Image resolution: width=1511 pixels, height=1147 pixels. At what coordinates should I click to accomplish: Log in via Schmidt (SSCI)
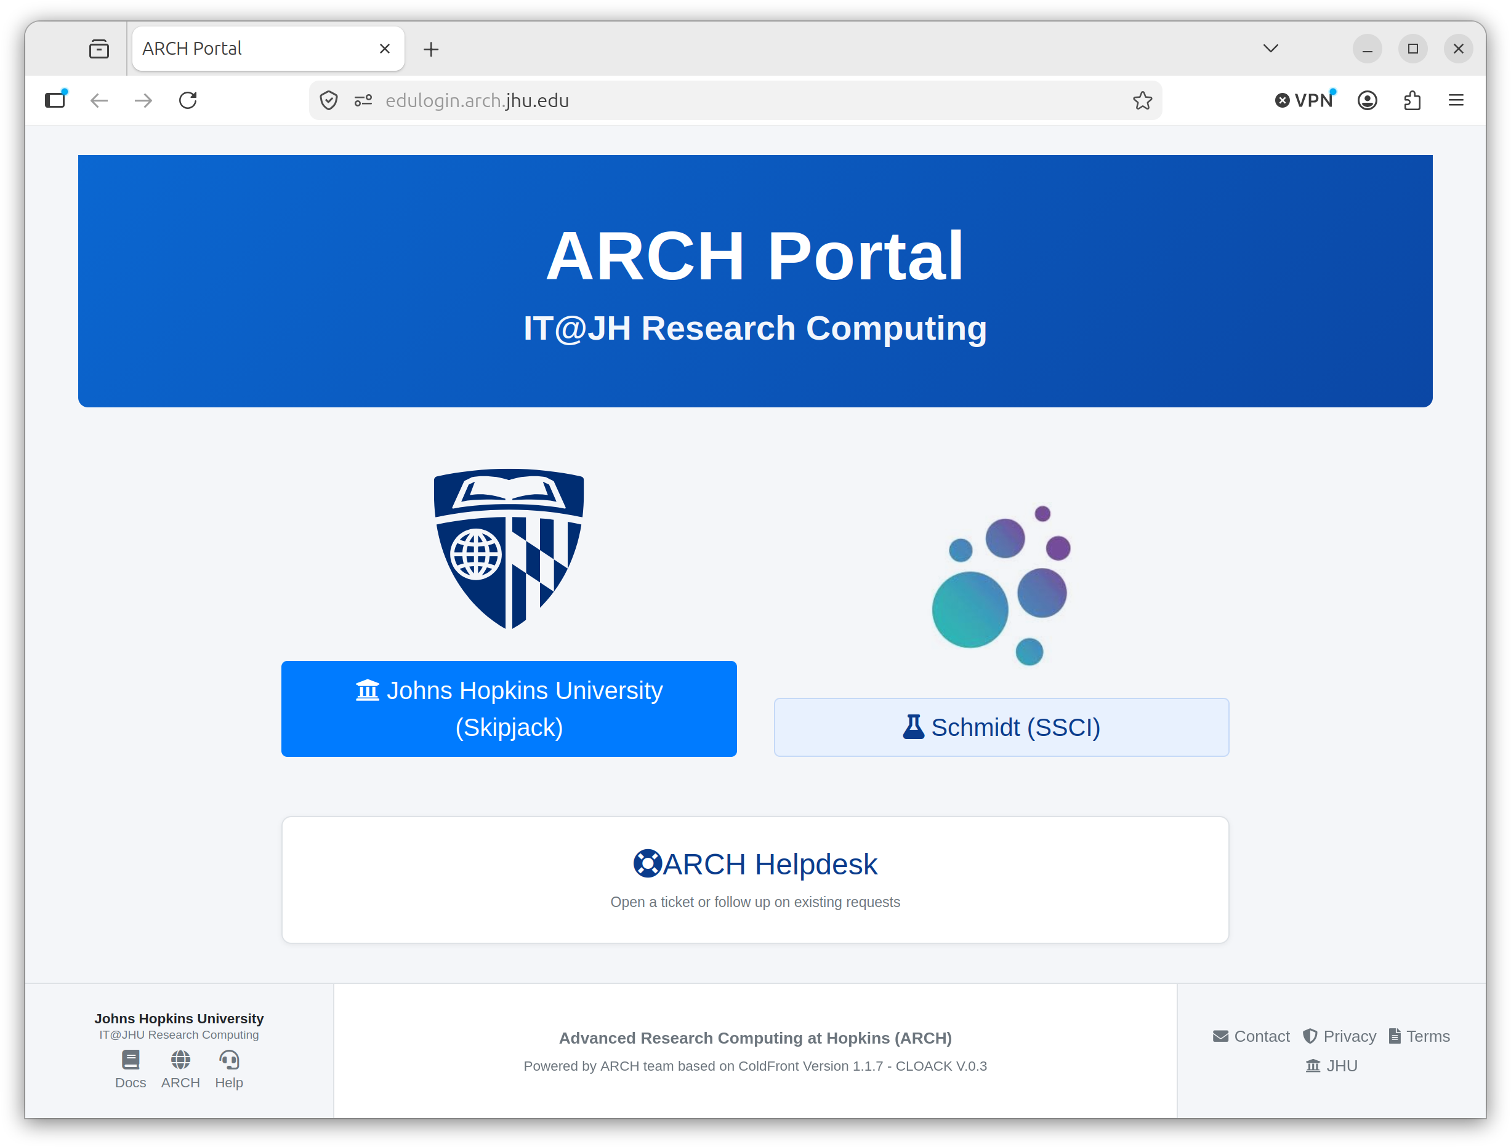pyautogui.click(x=1001, y=727)
